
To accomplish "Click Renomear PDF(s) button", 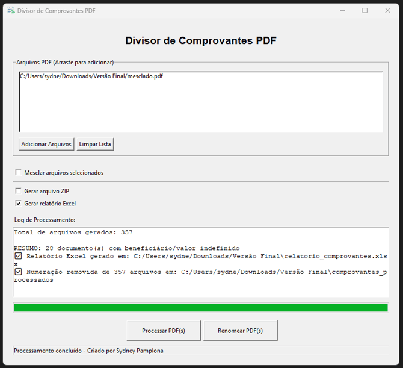I will (x=241, y=331).
